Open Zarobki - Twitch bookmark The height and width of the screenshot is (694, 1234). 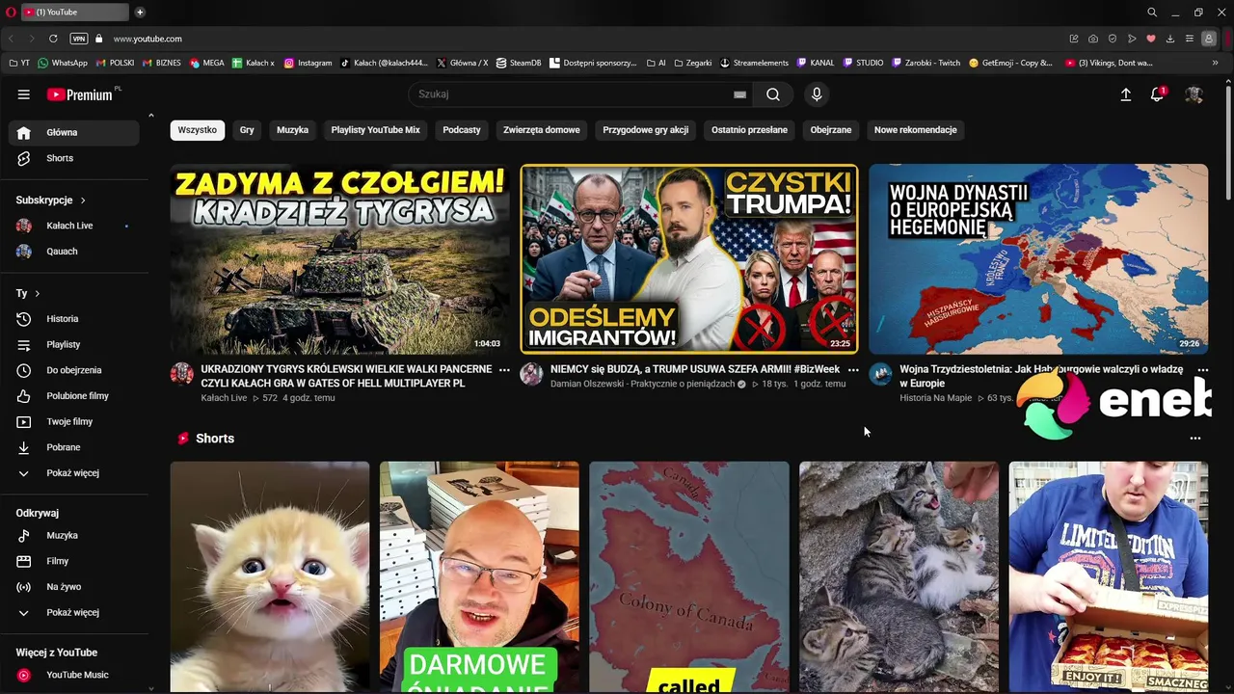[926, 63]
